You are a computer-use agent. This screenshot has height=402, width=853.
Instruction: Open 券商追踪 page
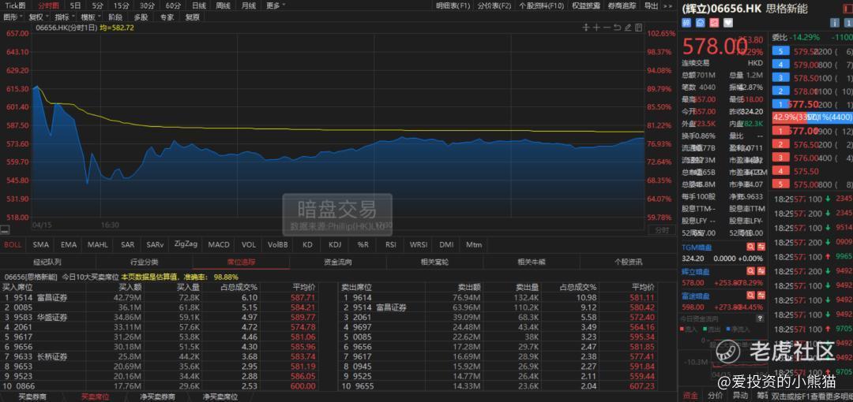622,6
